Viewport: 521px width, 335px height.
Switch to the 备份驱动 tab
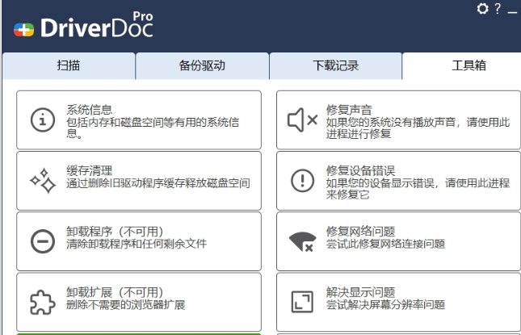pyautogui.click(x=202, y=65)
